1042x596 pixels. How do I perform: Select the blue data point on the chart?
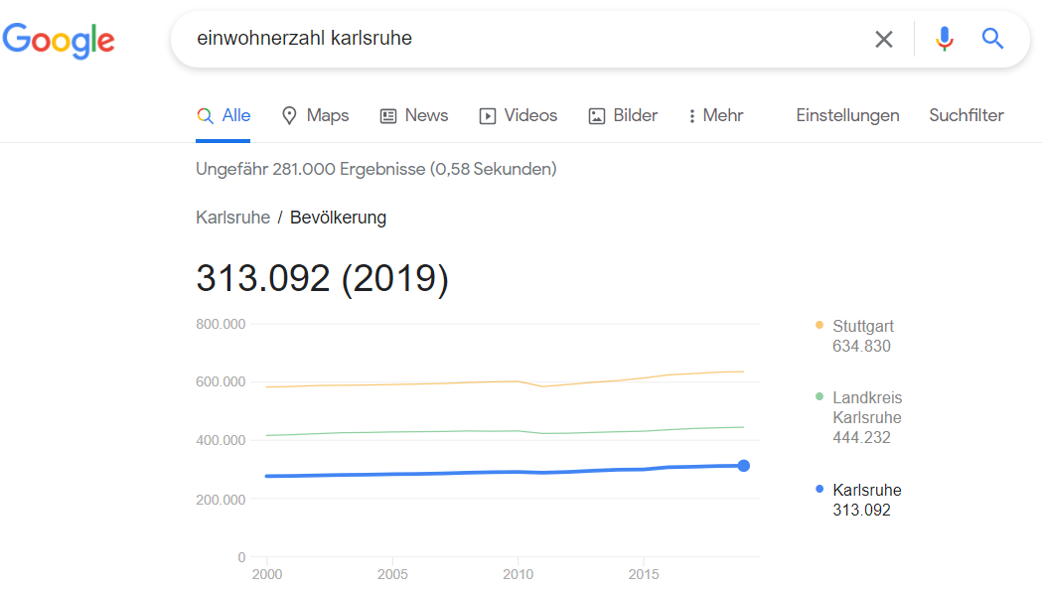(744, 465)
